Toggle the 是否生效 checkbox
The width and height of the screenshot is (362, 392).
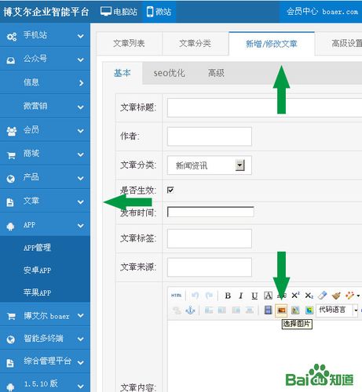click(170, 190)
